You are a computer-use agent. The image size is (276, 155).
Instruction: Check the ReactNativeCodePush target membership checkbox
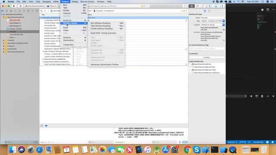190,64
